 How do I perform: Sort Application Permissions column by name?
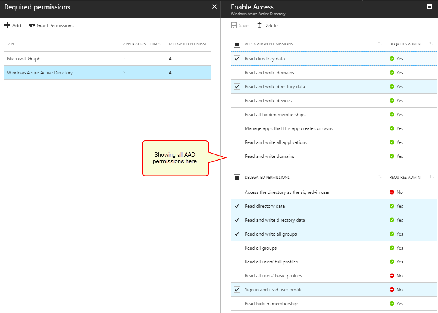(380, 44)
